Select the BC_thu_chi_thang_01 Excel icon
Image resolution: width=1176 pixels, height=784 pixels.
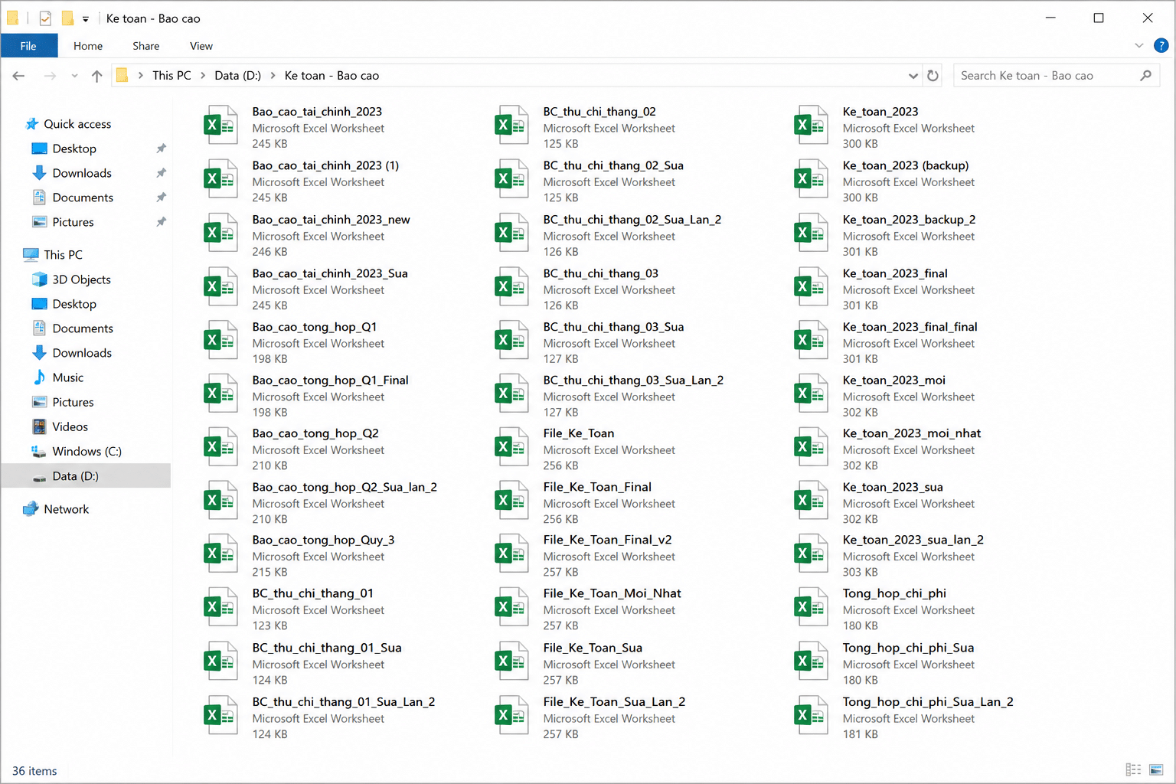220,608
